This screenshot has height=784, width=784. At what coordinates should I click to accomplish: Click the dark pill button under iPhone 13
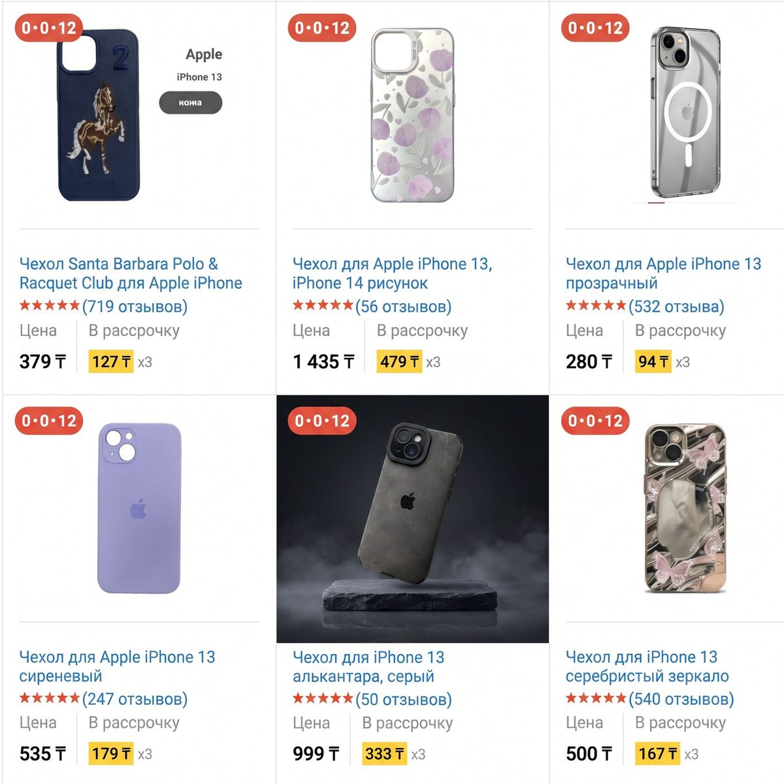[191, 103]
